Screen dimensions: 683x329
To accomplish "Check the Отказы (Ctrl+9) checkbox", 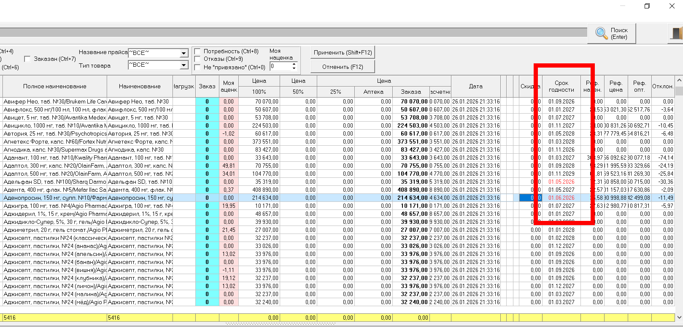I will [x=197, y=59].
